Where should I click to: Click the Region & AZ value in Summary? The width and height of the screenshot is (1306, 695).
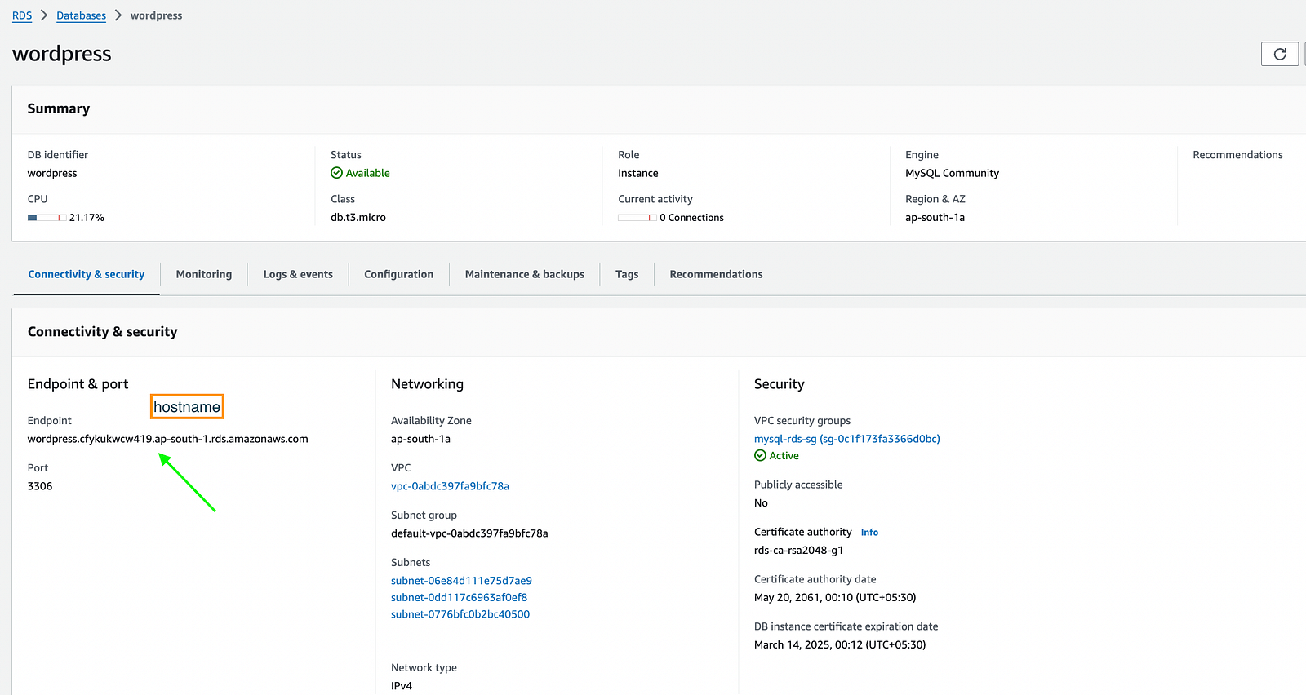pos(935,218)
